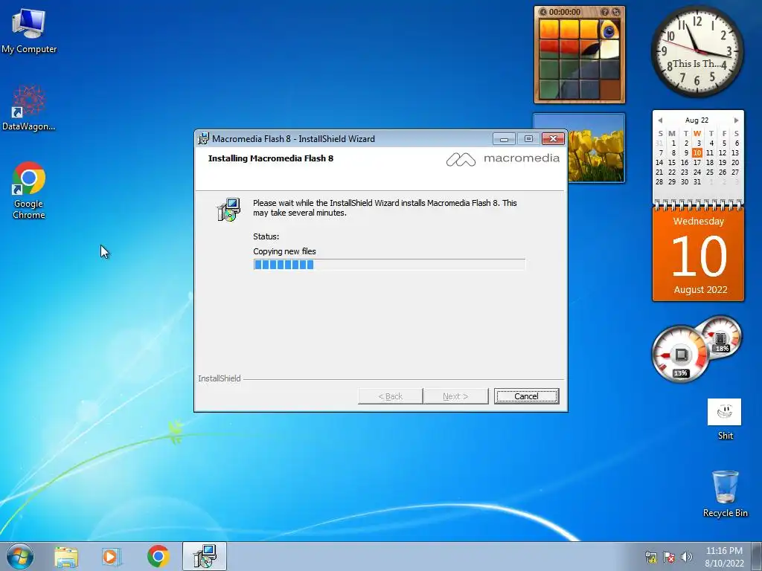Screen dimensions: 762x571
Task: Click the puzzle gadget solve icon
Action: tap(615, 12)
